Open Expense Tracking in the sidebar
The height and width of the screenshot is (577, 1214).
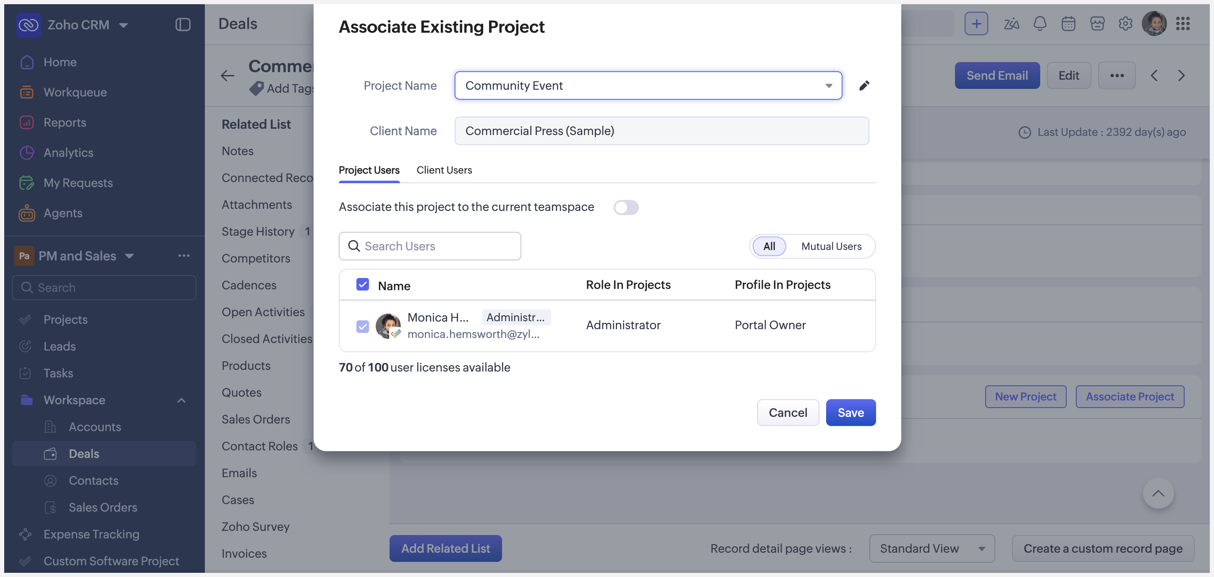92,534
